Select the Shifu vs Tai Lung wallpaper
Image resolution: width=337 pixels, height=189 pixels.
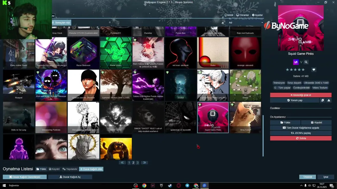(19, 118)
